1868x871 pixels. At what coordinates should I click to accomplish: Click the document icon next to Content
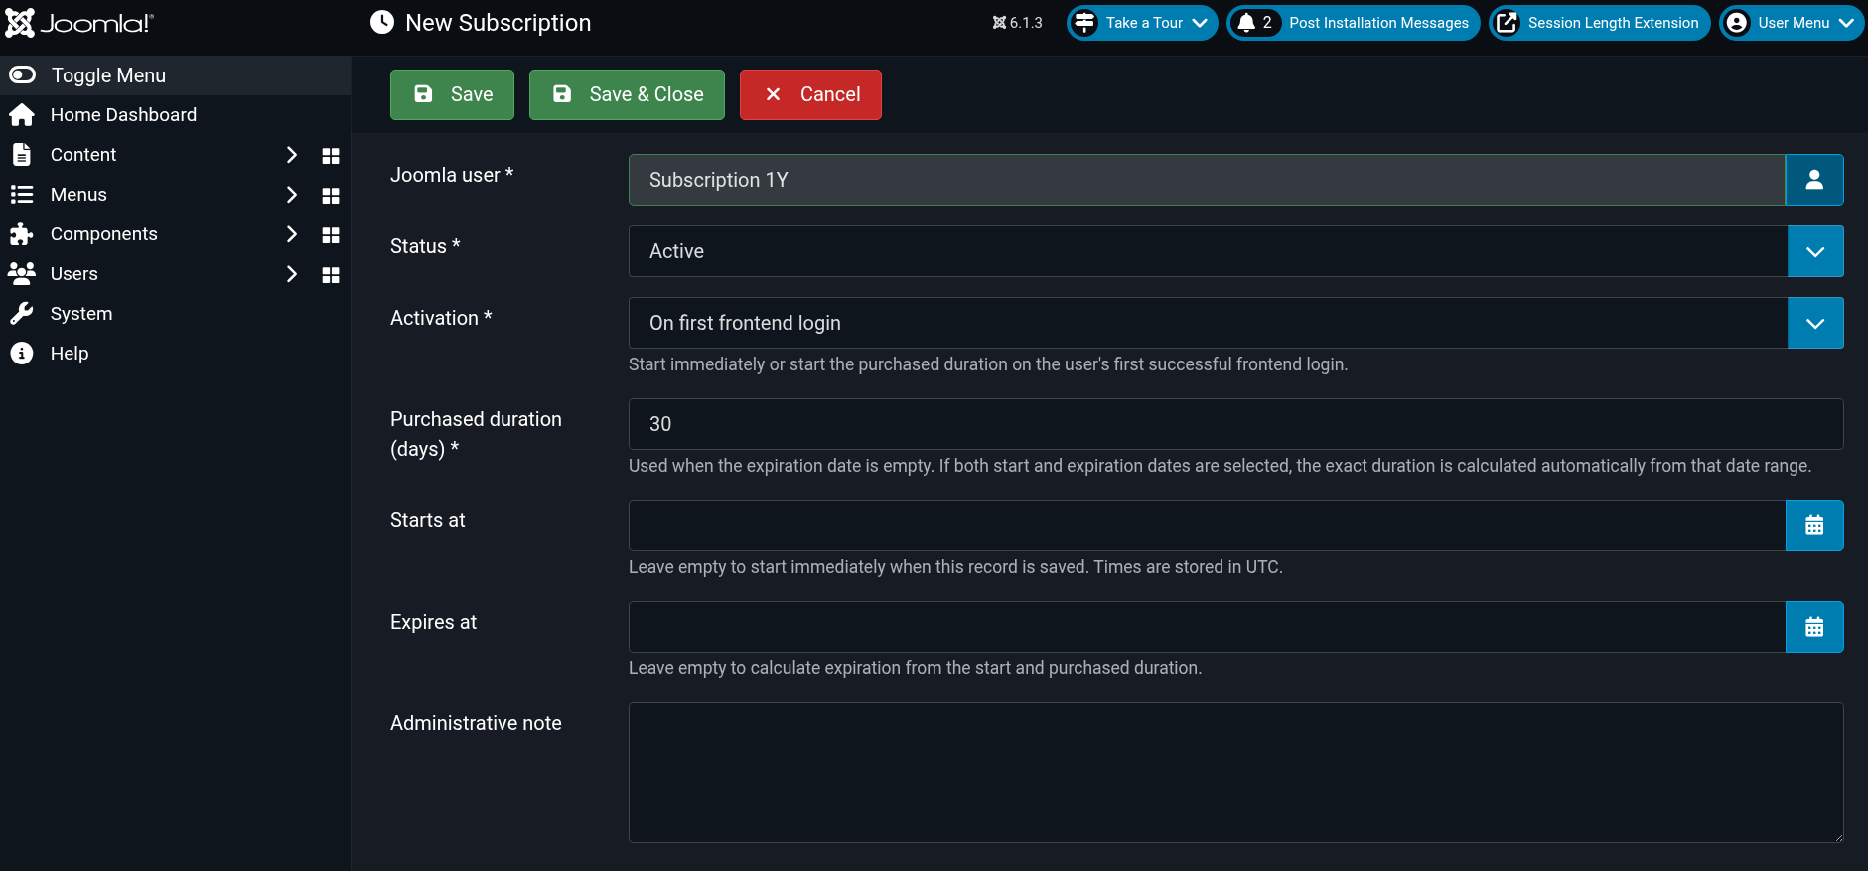pos(22,155)
